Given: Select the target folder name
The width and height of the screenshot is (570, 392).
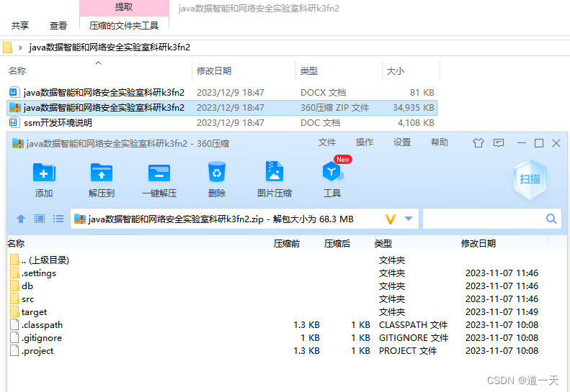Looking at the screenshot, I should pos(34,312).
